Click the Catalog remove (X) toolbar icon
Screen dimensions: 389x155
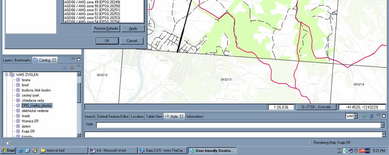[x=72, y=67]
